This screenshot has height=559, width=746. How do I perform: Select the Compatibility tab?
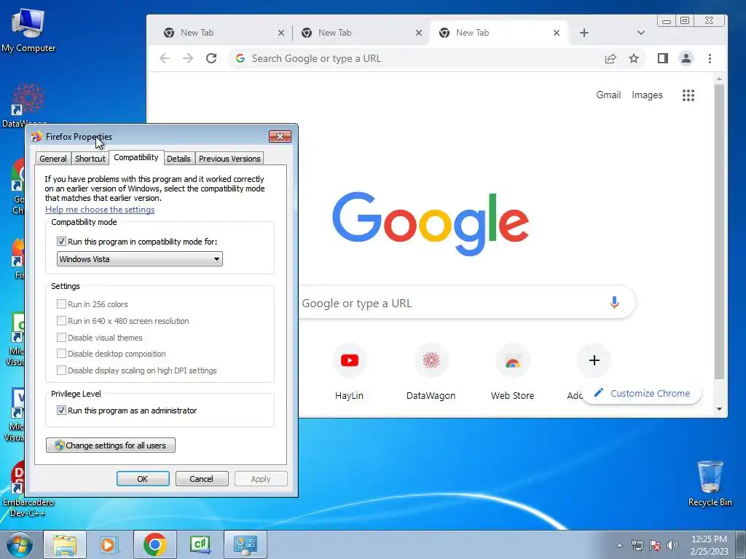coord(136,157)
